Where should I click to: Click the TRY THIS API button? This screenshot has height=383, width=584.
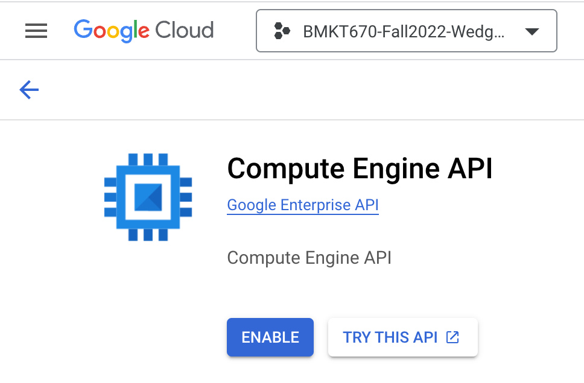(402, 337)
